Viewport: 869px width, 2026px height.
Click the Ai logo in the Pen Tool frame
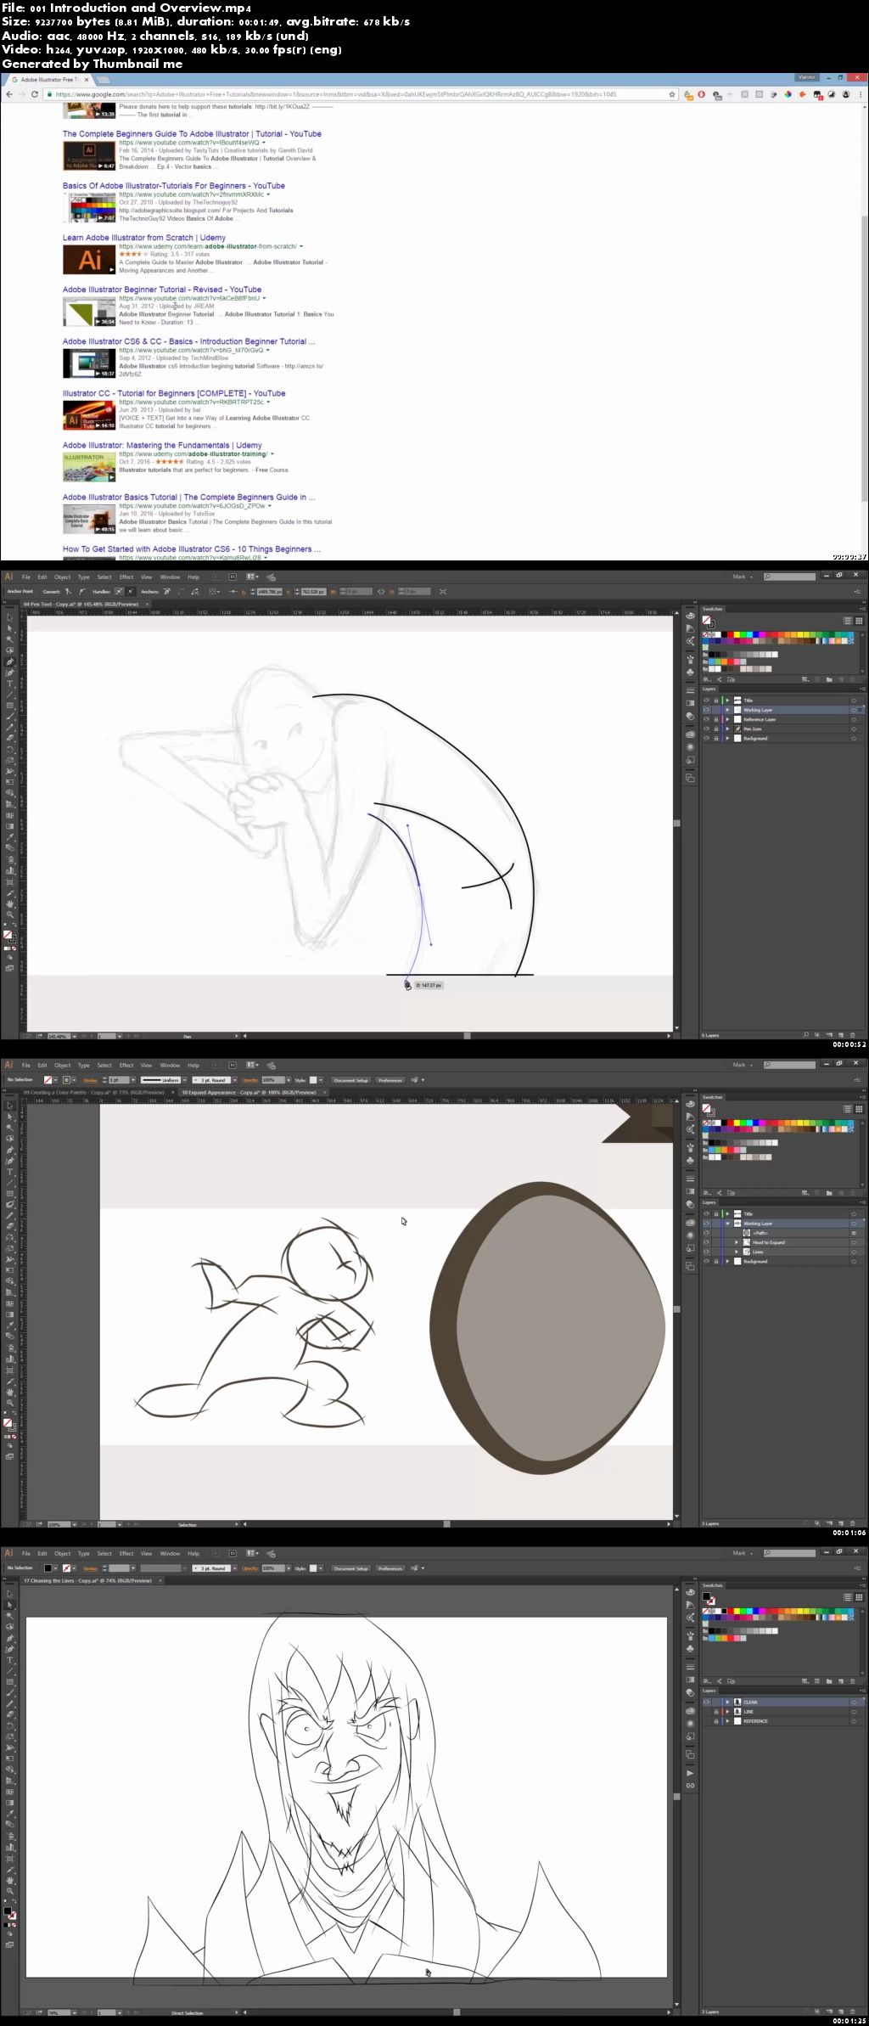[x=9, y=577]
